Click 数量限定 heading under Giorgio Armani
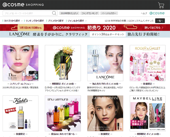This screenshot has width=170, height=137. tap(105, 134)
